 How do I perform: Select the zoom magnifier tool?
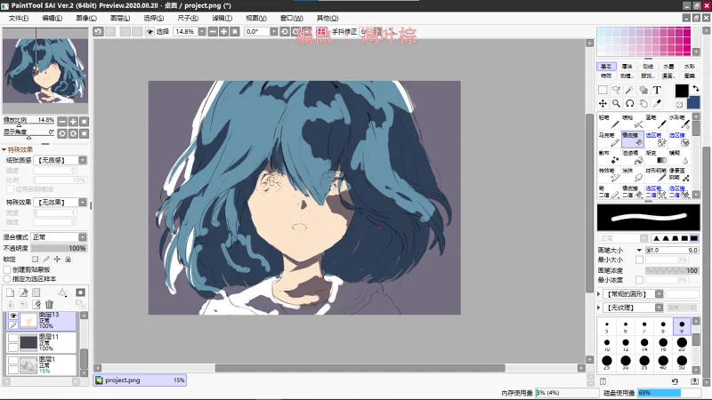[616, 103]
